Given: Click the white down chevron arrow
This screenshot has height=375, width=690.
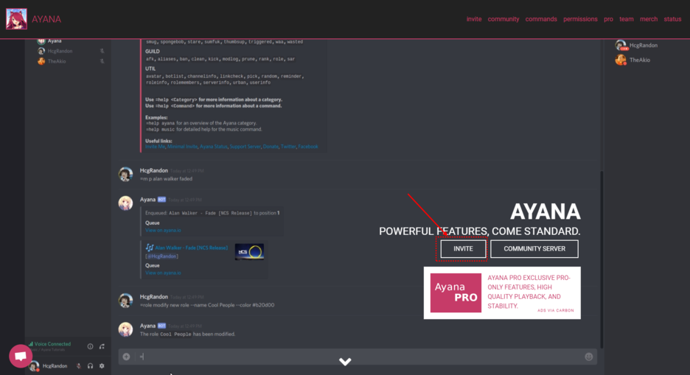Looking at the screenshot, I should pyautogui.click(x=345, y=362).
